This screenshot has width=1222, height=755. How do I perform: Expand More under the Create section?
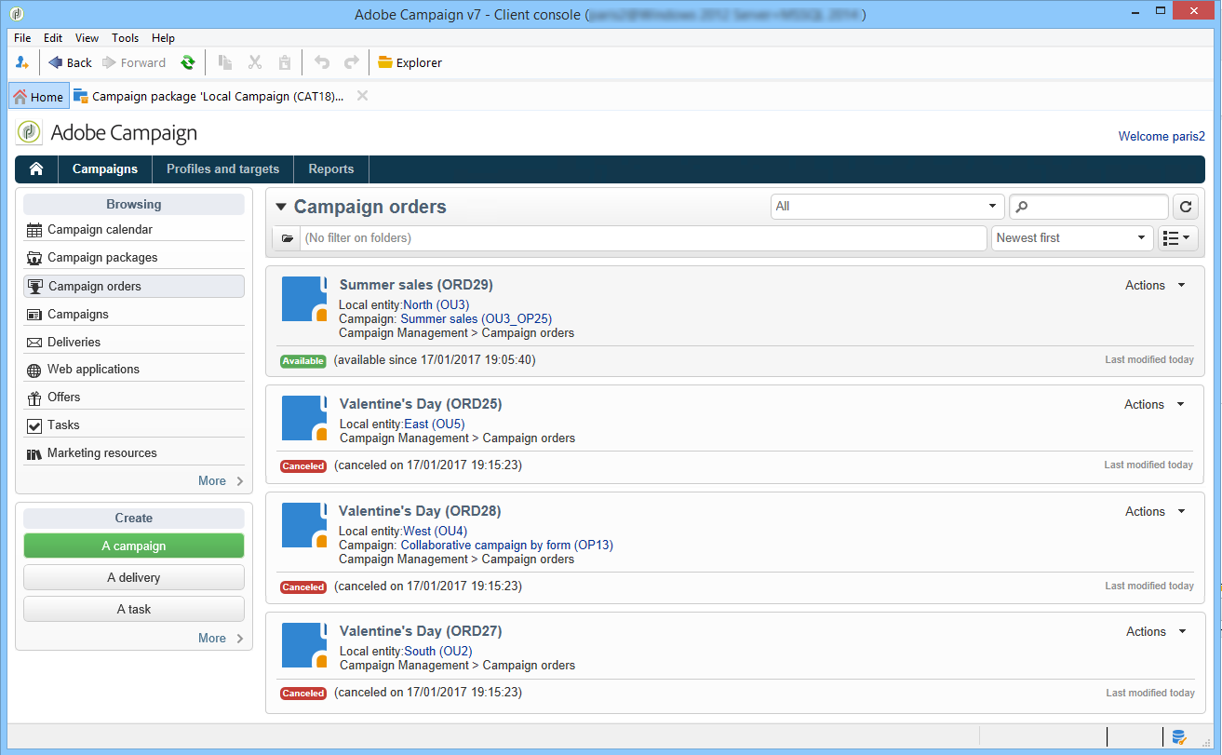[x=221, y=639]
